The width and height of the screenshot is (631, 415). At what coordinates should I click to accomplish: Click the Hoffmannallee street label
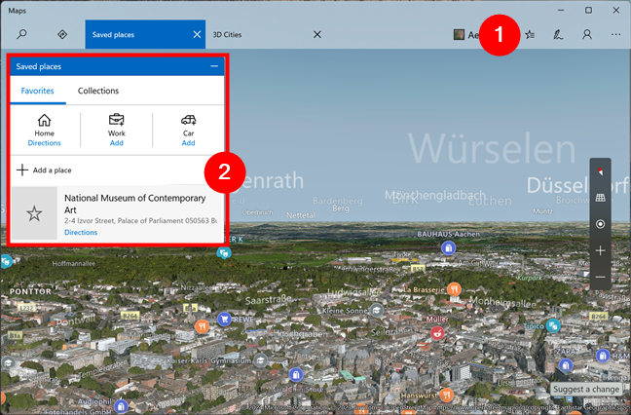tap(74, 264)
